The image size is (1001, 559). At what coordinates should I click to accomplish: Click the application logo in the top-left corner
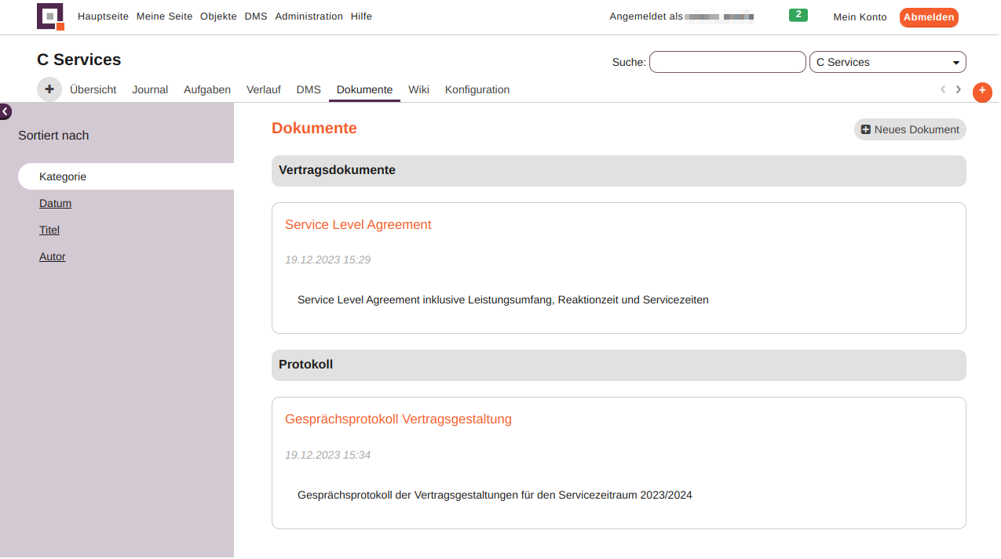49,16
